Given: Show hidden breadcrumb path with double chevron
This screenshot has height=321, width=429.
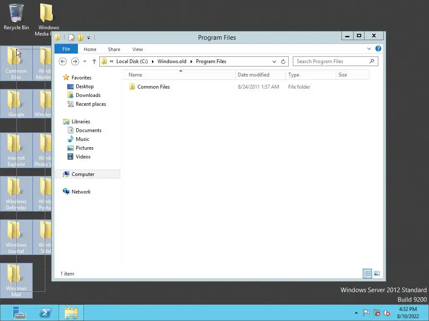Looking at the screenshot, I should point(111,61).
